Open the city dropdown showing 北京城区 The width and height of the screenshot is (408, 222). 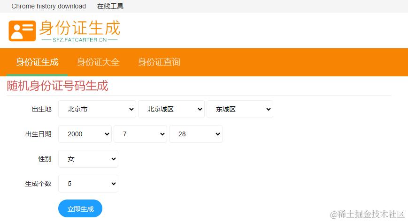(171, 109)
